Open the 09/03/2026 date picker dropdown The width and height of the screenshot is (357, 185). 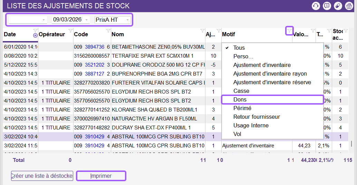tap(86, 20)
